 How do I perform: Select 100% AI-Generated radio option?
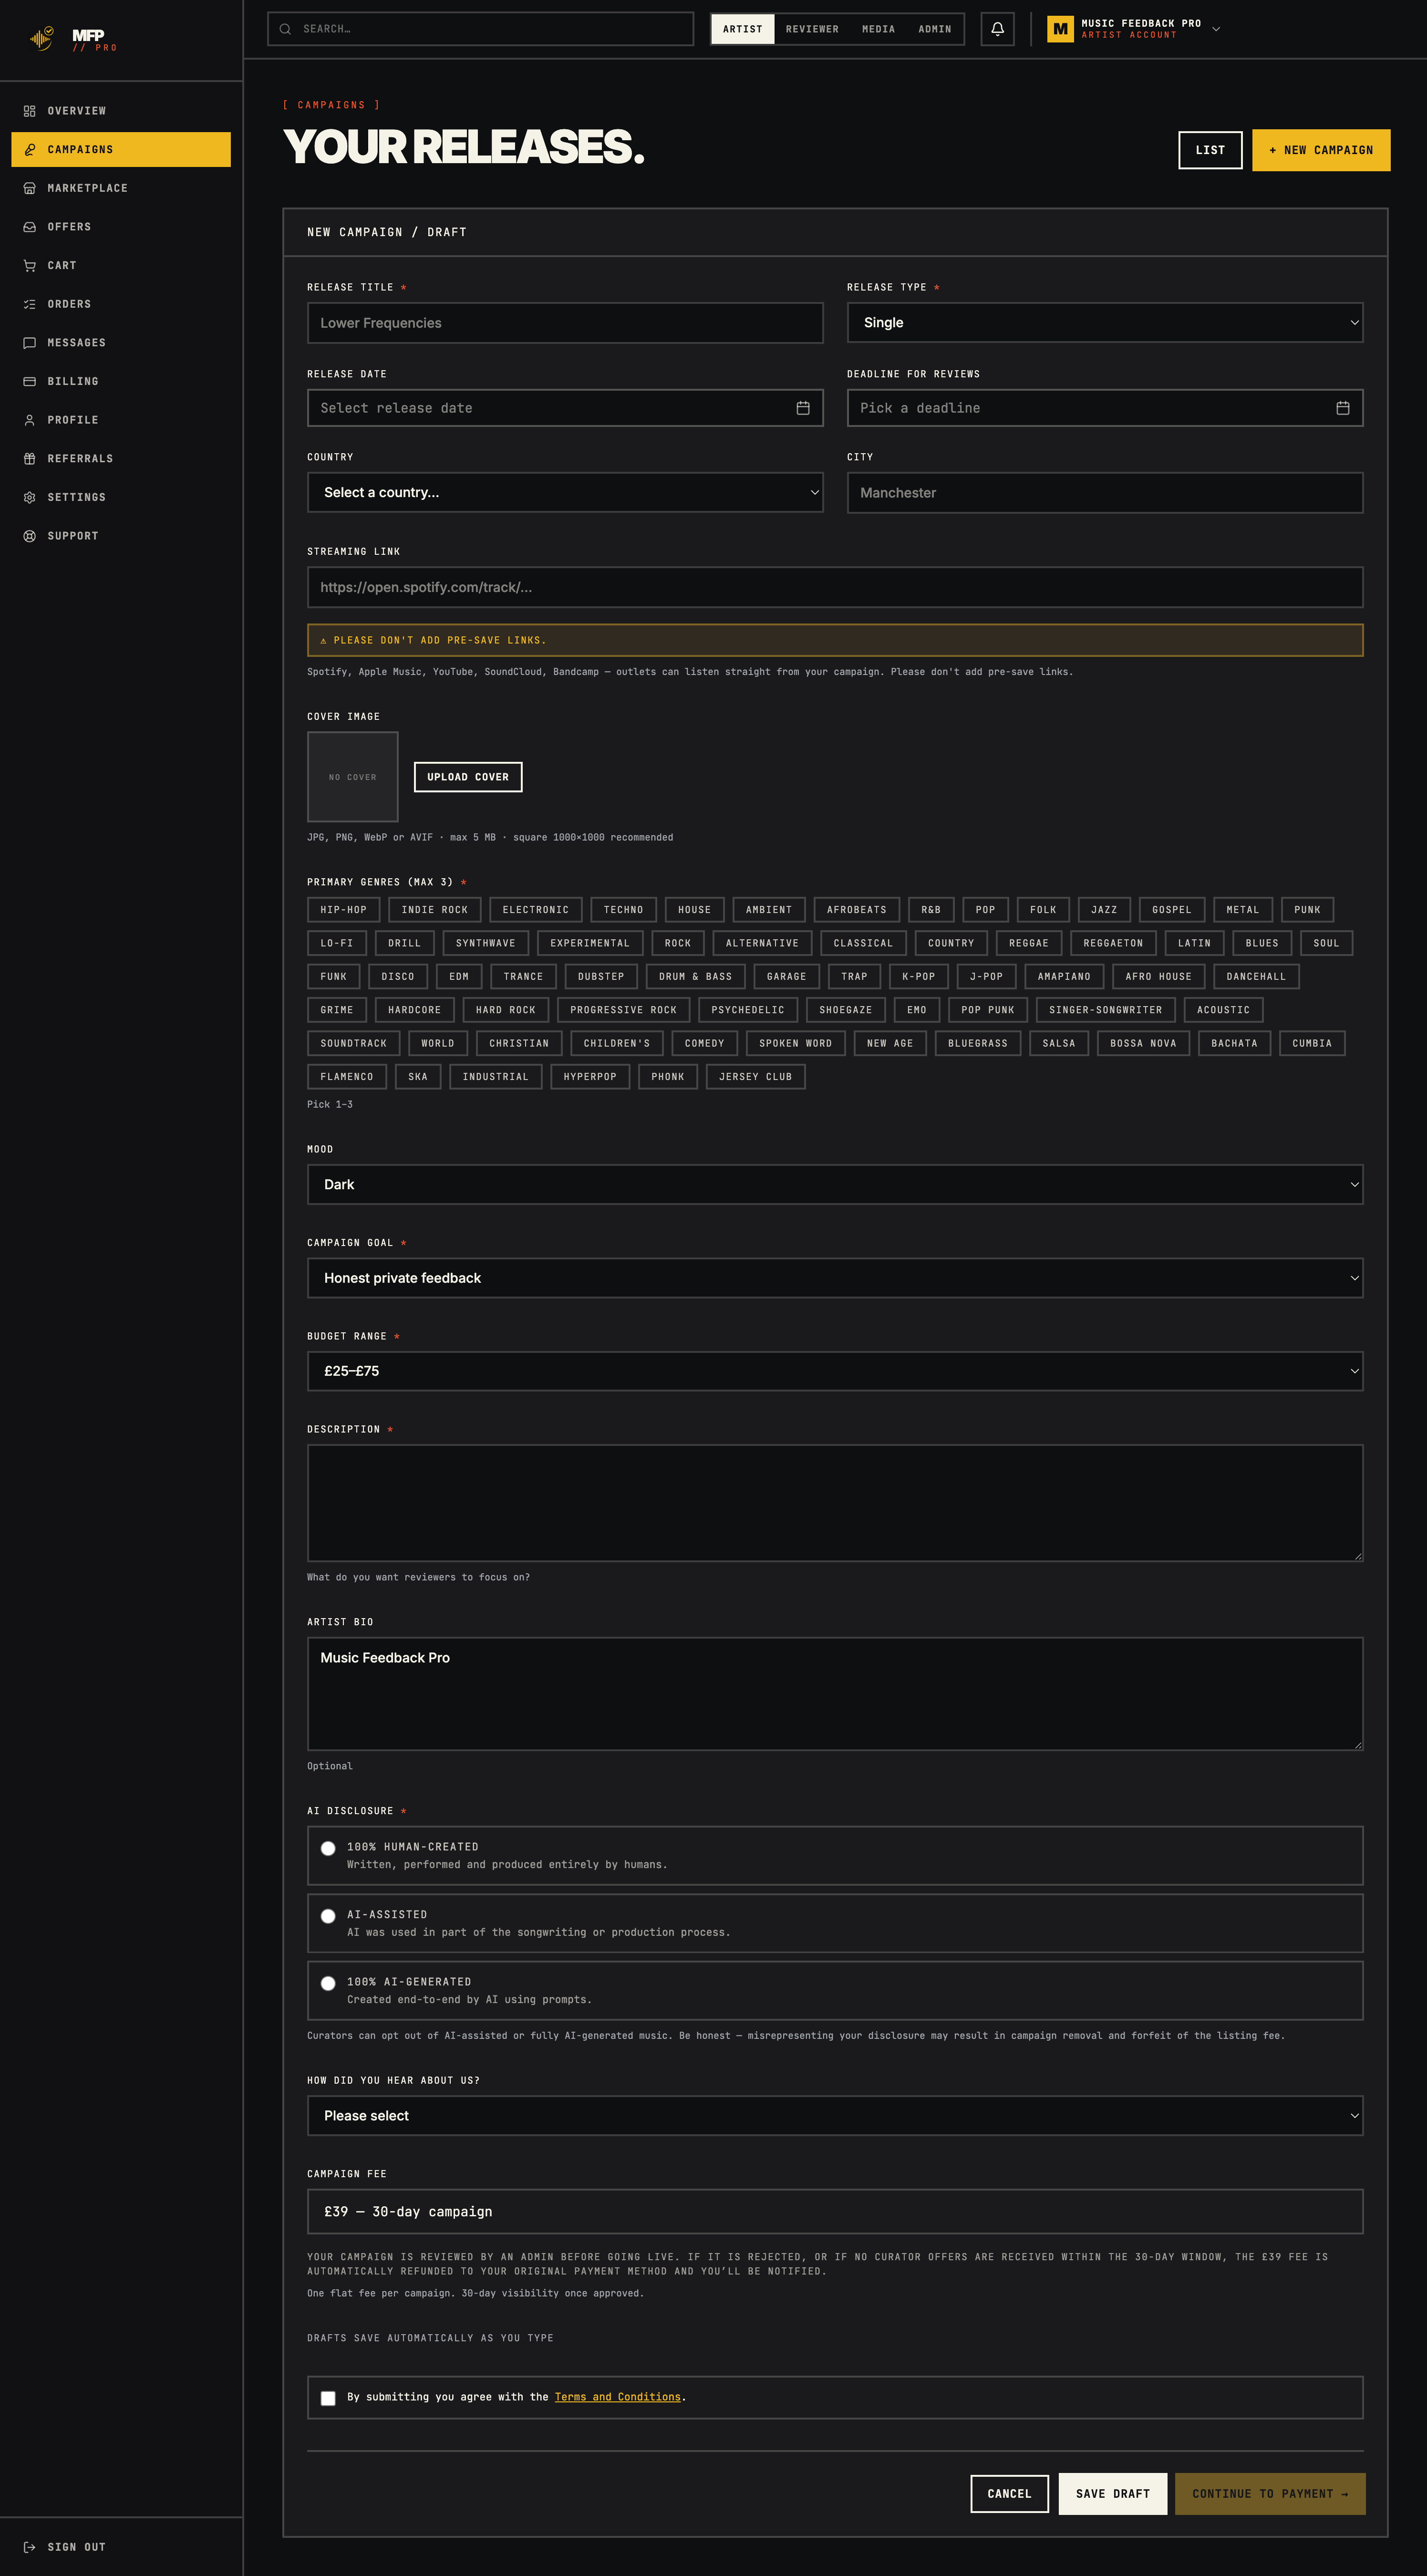coord(328,1983)
